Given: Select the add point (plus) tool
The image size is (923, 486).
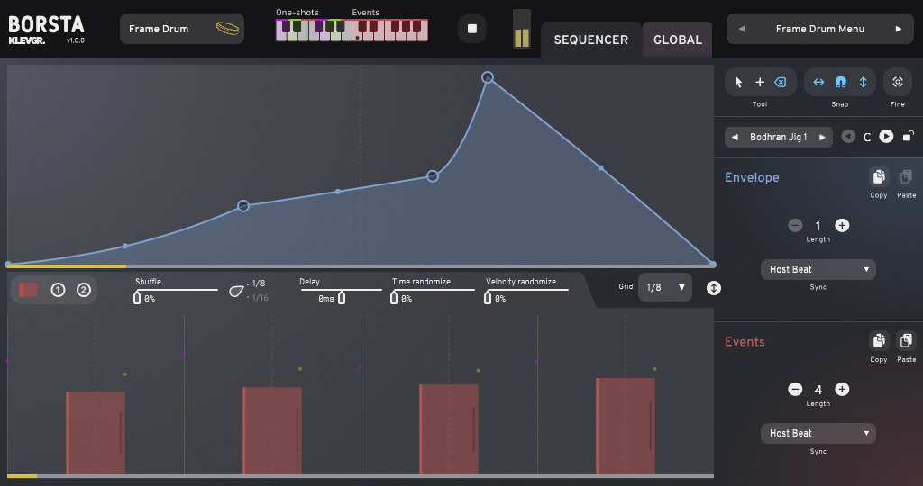Looking at the screenshot, I should click(x=760, y=82).
